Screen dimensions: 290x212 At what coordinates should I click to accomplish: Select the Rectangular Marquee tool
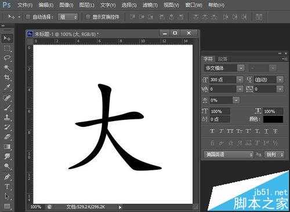[7, 48]
